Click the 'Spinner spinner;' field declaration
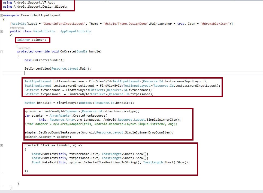Image resolution: width=263 pixels, height=193 pixels. pyautogui.click(x=32, y=40)
